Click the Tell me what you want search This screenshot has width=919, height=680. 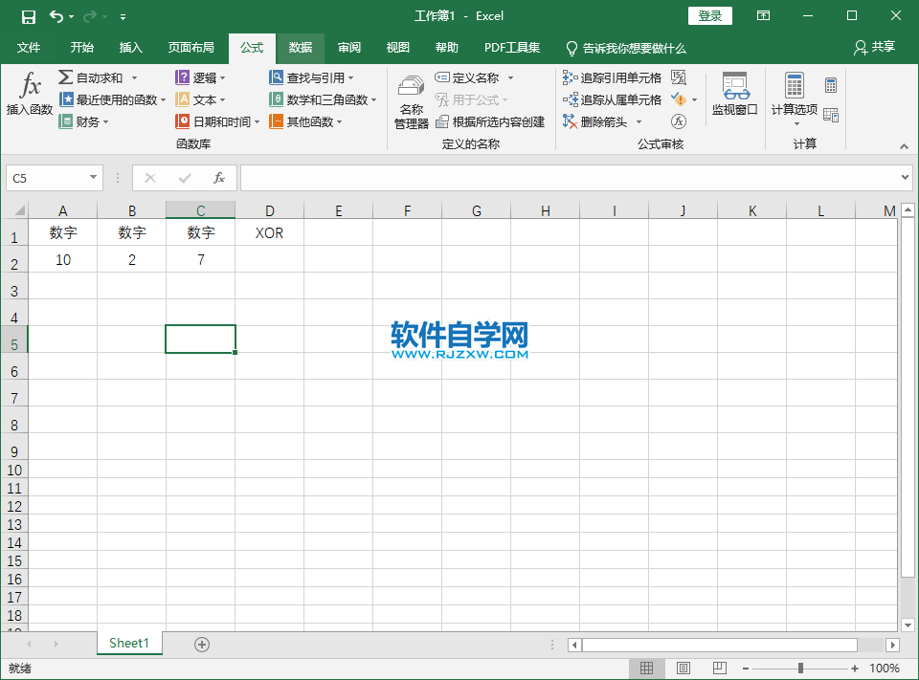[x=626, y=48]
